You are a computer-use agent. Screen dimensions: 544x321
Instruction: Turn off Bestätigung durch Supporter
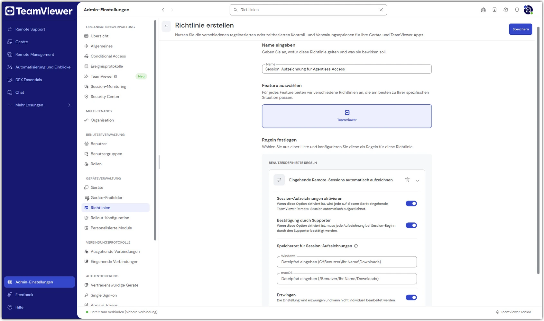(411, 225)
